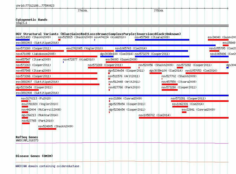Open the nsv472877 (Kidd2010) variant label

click(79, 59)
